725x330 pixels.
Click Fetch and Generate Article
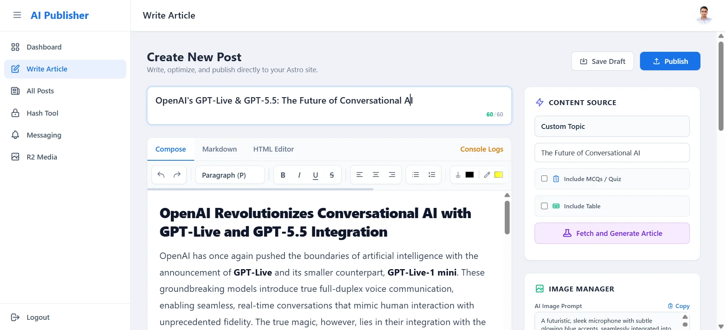[x=612, y=233]
